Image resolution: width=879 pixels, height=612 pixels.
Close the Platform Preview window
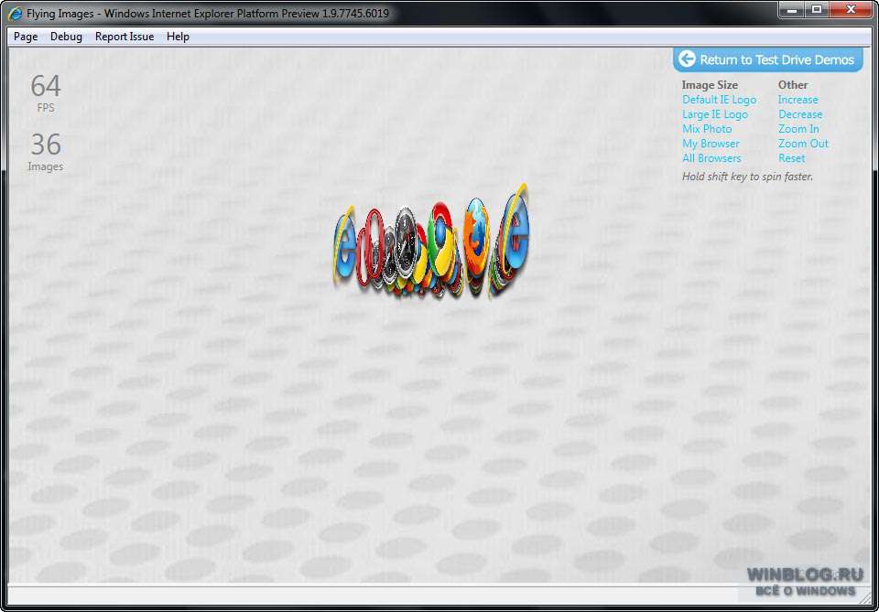tap(851, 9)
